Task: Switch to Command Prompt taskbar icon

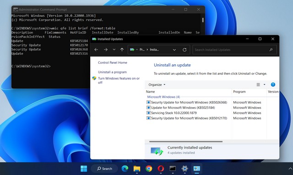Action: point(173,169)
